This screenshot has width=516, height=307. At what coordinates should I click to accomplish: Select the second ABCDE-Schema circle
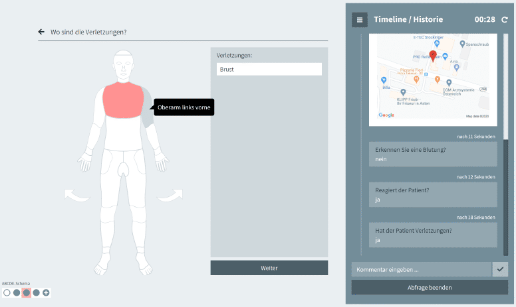17,292
